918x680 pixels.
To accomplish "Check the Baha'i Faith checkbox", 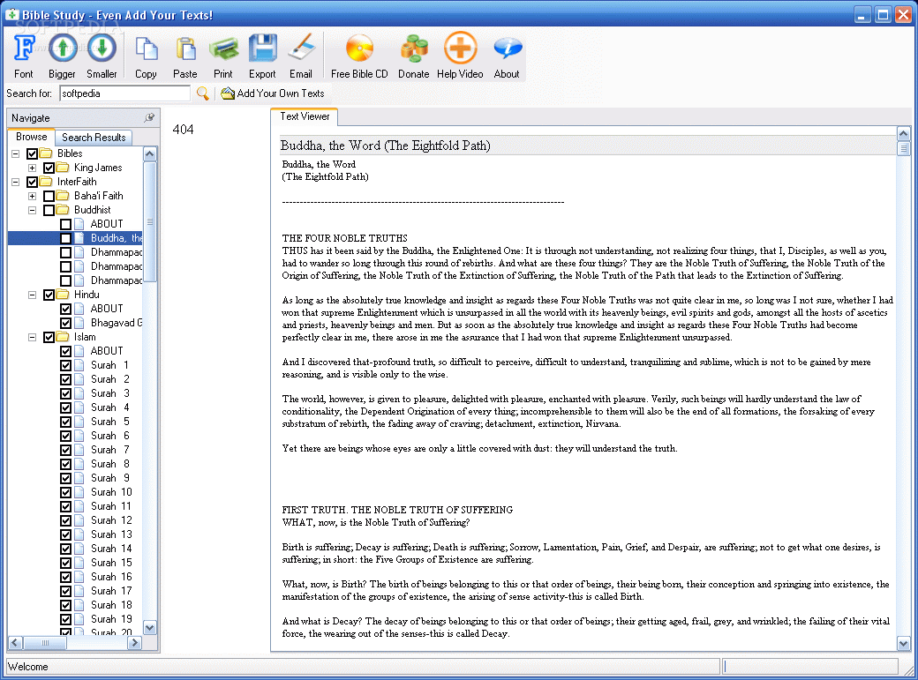I will [49, 196].
